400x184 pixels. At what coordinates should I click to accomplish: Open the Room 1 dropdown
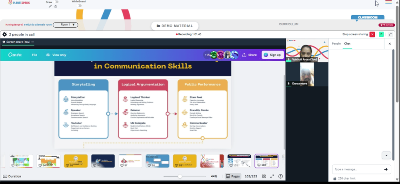click(x=65, y=25)
